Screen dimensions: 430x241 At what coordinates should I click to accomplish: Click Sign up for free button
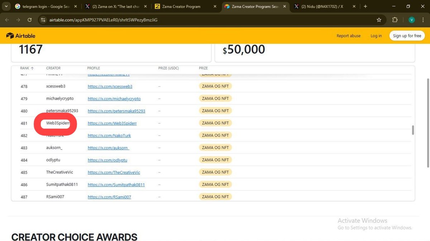[407, 36]
